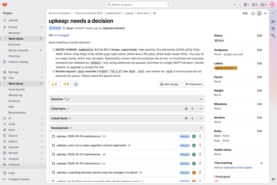277x185 pixels.
Task: Click thumbs up reaction
Action: (54, 84)
